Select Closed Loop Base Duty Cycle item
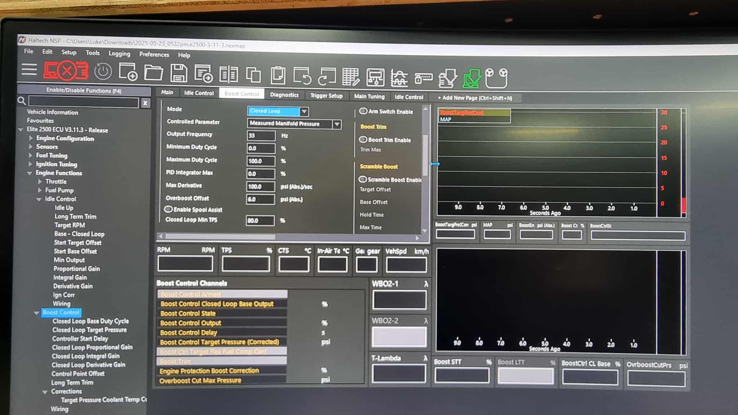The image size is (738, 415). (90, 321)
